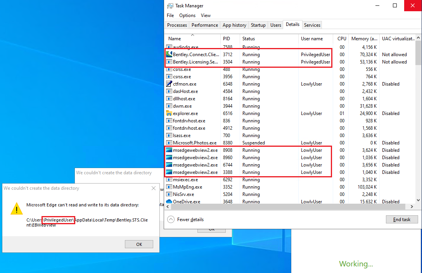Sort by the CPU column header
The image size is (422, 273).
point(341,39)
